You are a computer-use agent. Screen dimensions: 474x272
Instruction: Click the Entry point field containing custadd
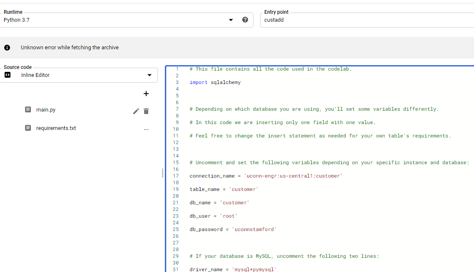click(367, 20)
